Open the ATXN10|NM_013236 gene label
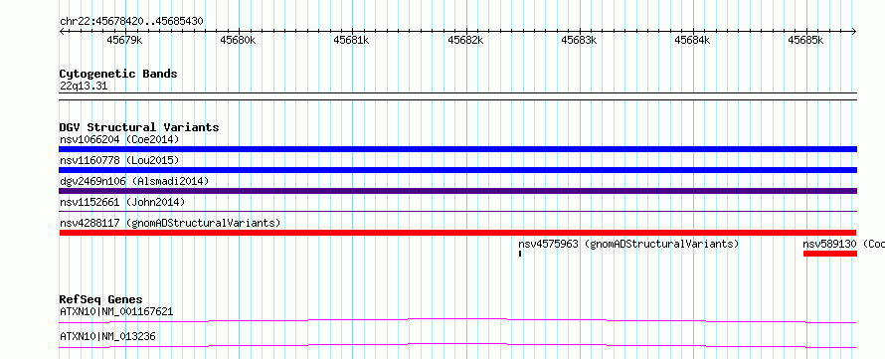The width and height of the screenshot is (885, 359). point(107,337)
